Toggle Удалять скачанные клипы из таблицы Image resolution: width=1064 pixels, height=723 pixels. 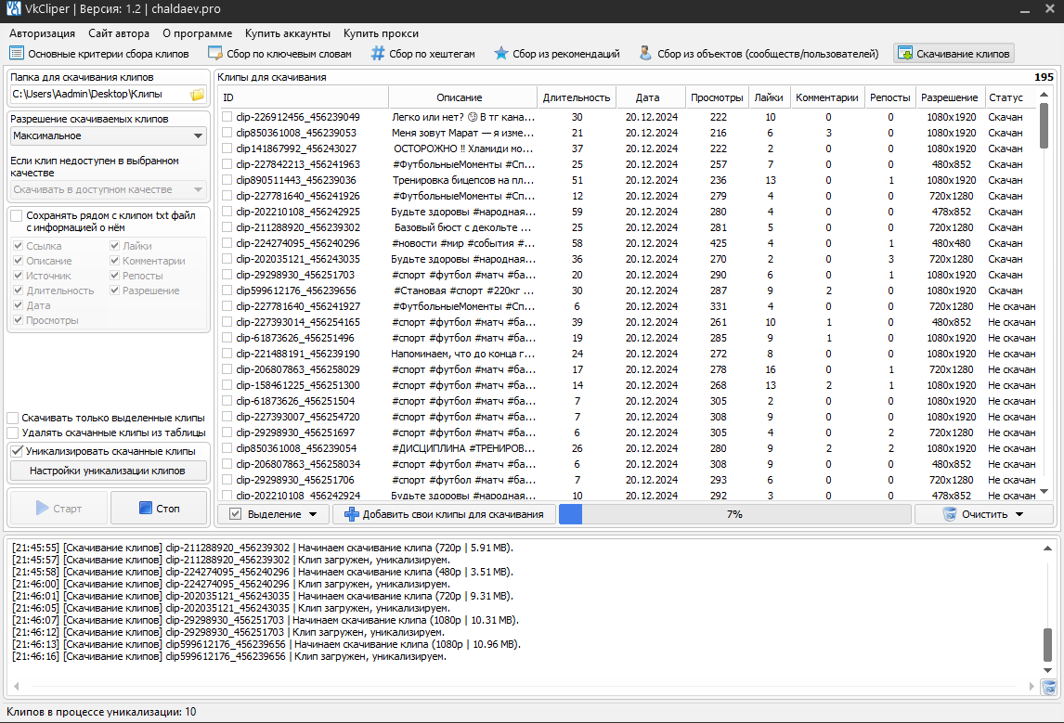pos(14,433)
